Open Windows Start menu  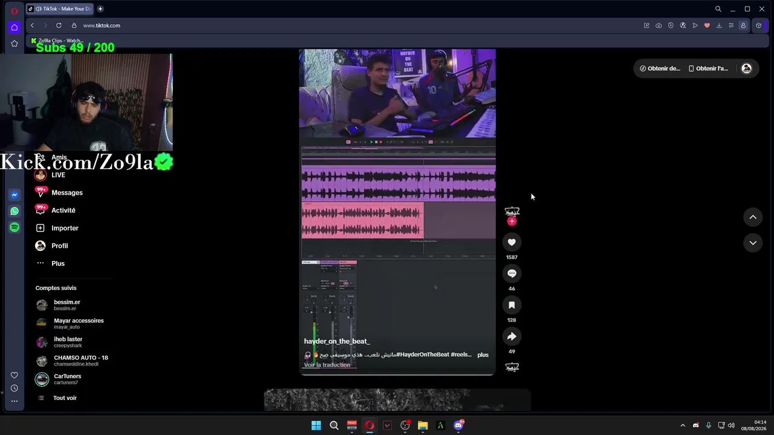(316, 425)
